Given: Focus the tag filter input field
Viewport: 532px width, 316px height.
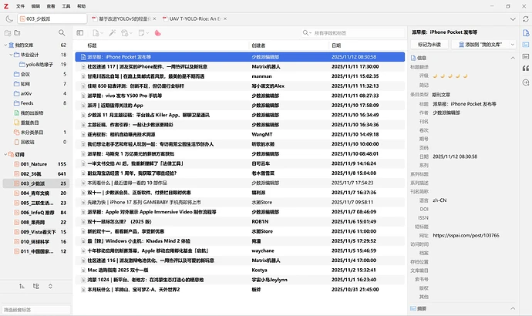Looking at the screenshot, I should pos(36,310).
